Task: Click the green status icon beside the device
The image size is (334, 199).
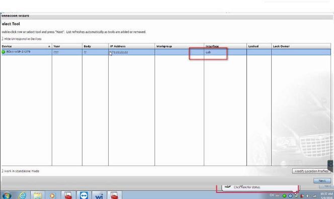Action: (x=4, y=52)
